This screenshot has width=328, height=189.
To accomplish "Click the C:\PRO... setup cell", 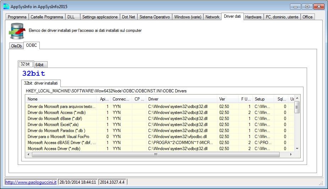I will click(263, 143).
